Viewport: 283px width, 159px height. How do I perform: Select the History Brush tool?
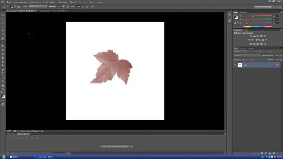point(3,50)
